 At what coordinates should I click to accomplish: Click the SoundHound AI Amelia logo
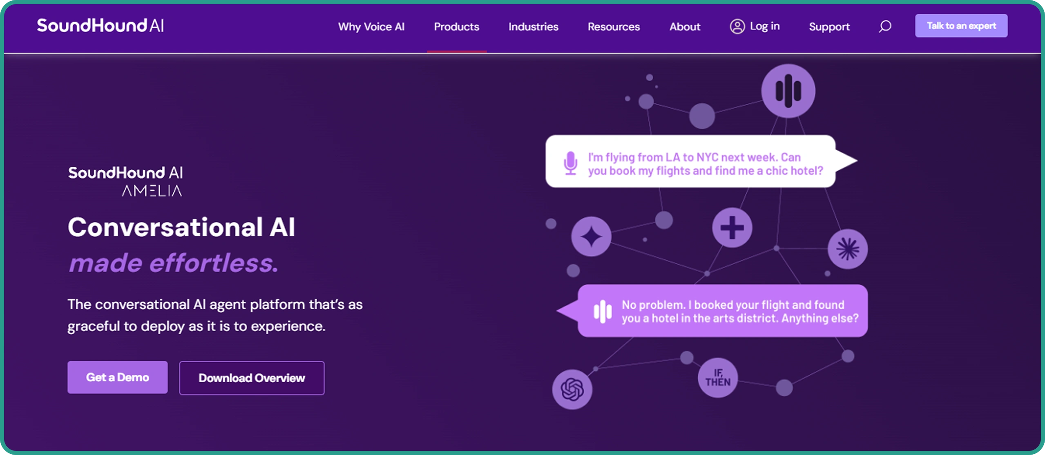(x=125, y=181)
